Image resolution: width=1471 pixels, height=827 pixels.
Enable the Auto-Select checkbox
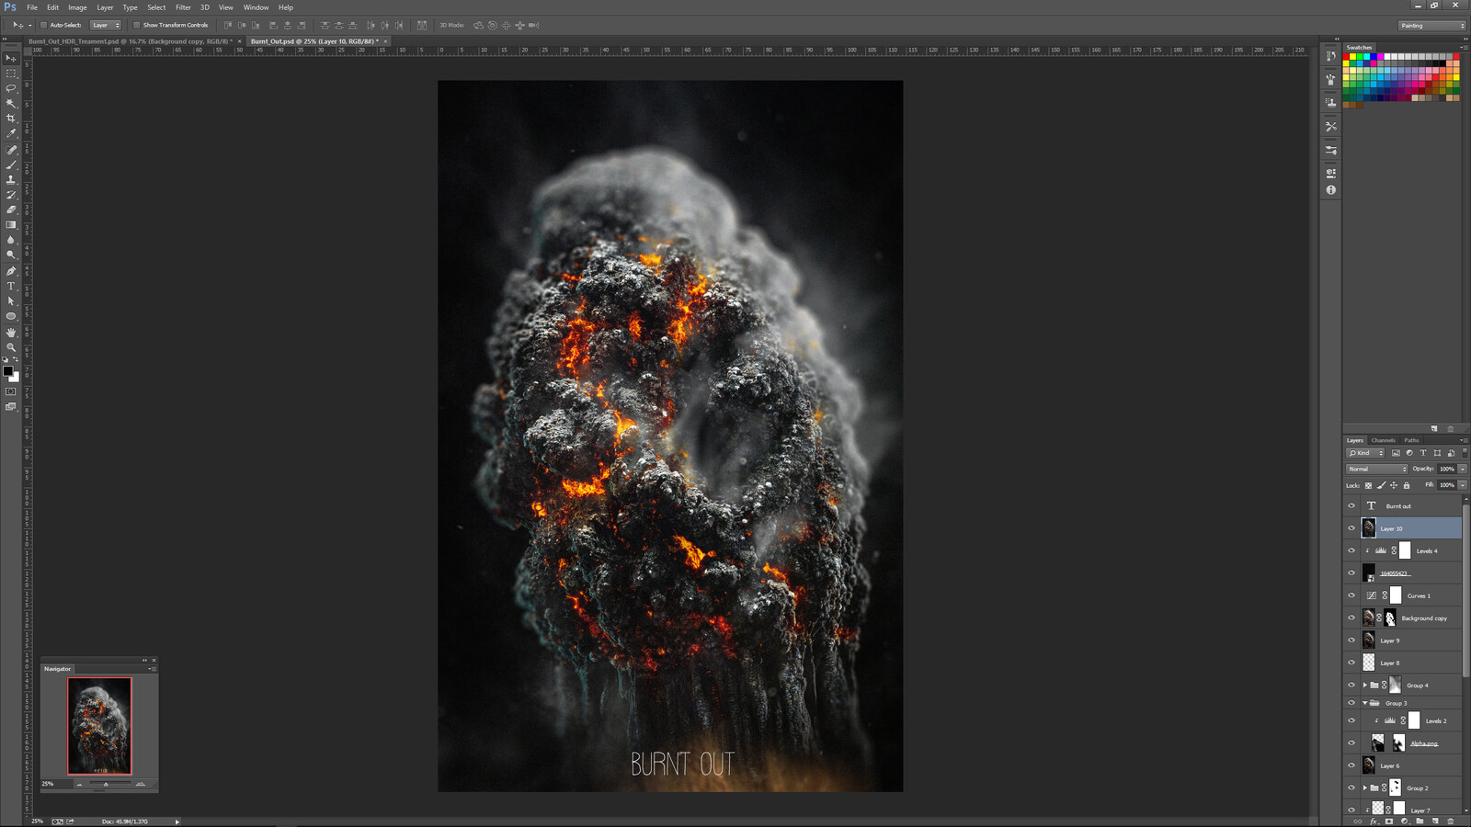point(43,25)
